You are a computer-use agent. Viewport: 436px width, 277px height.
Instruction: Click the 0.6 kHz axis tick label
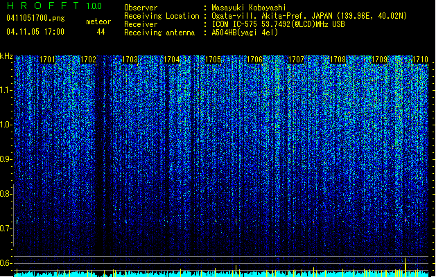click(6, 263)
